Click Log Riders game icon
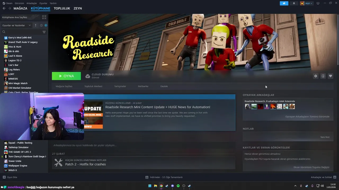The width and height of the screenshot is (339, 190). click(6, 70)
